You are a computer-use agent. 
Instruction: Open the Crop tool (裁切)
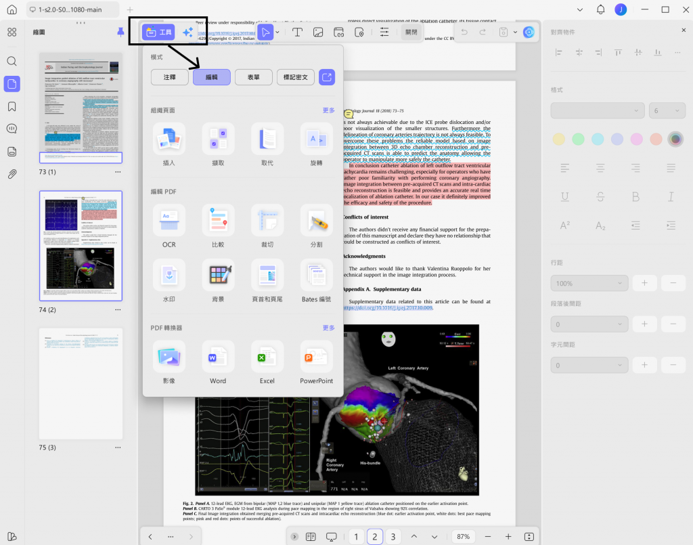(267, 226)
